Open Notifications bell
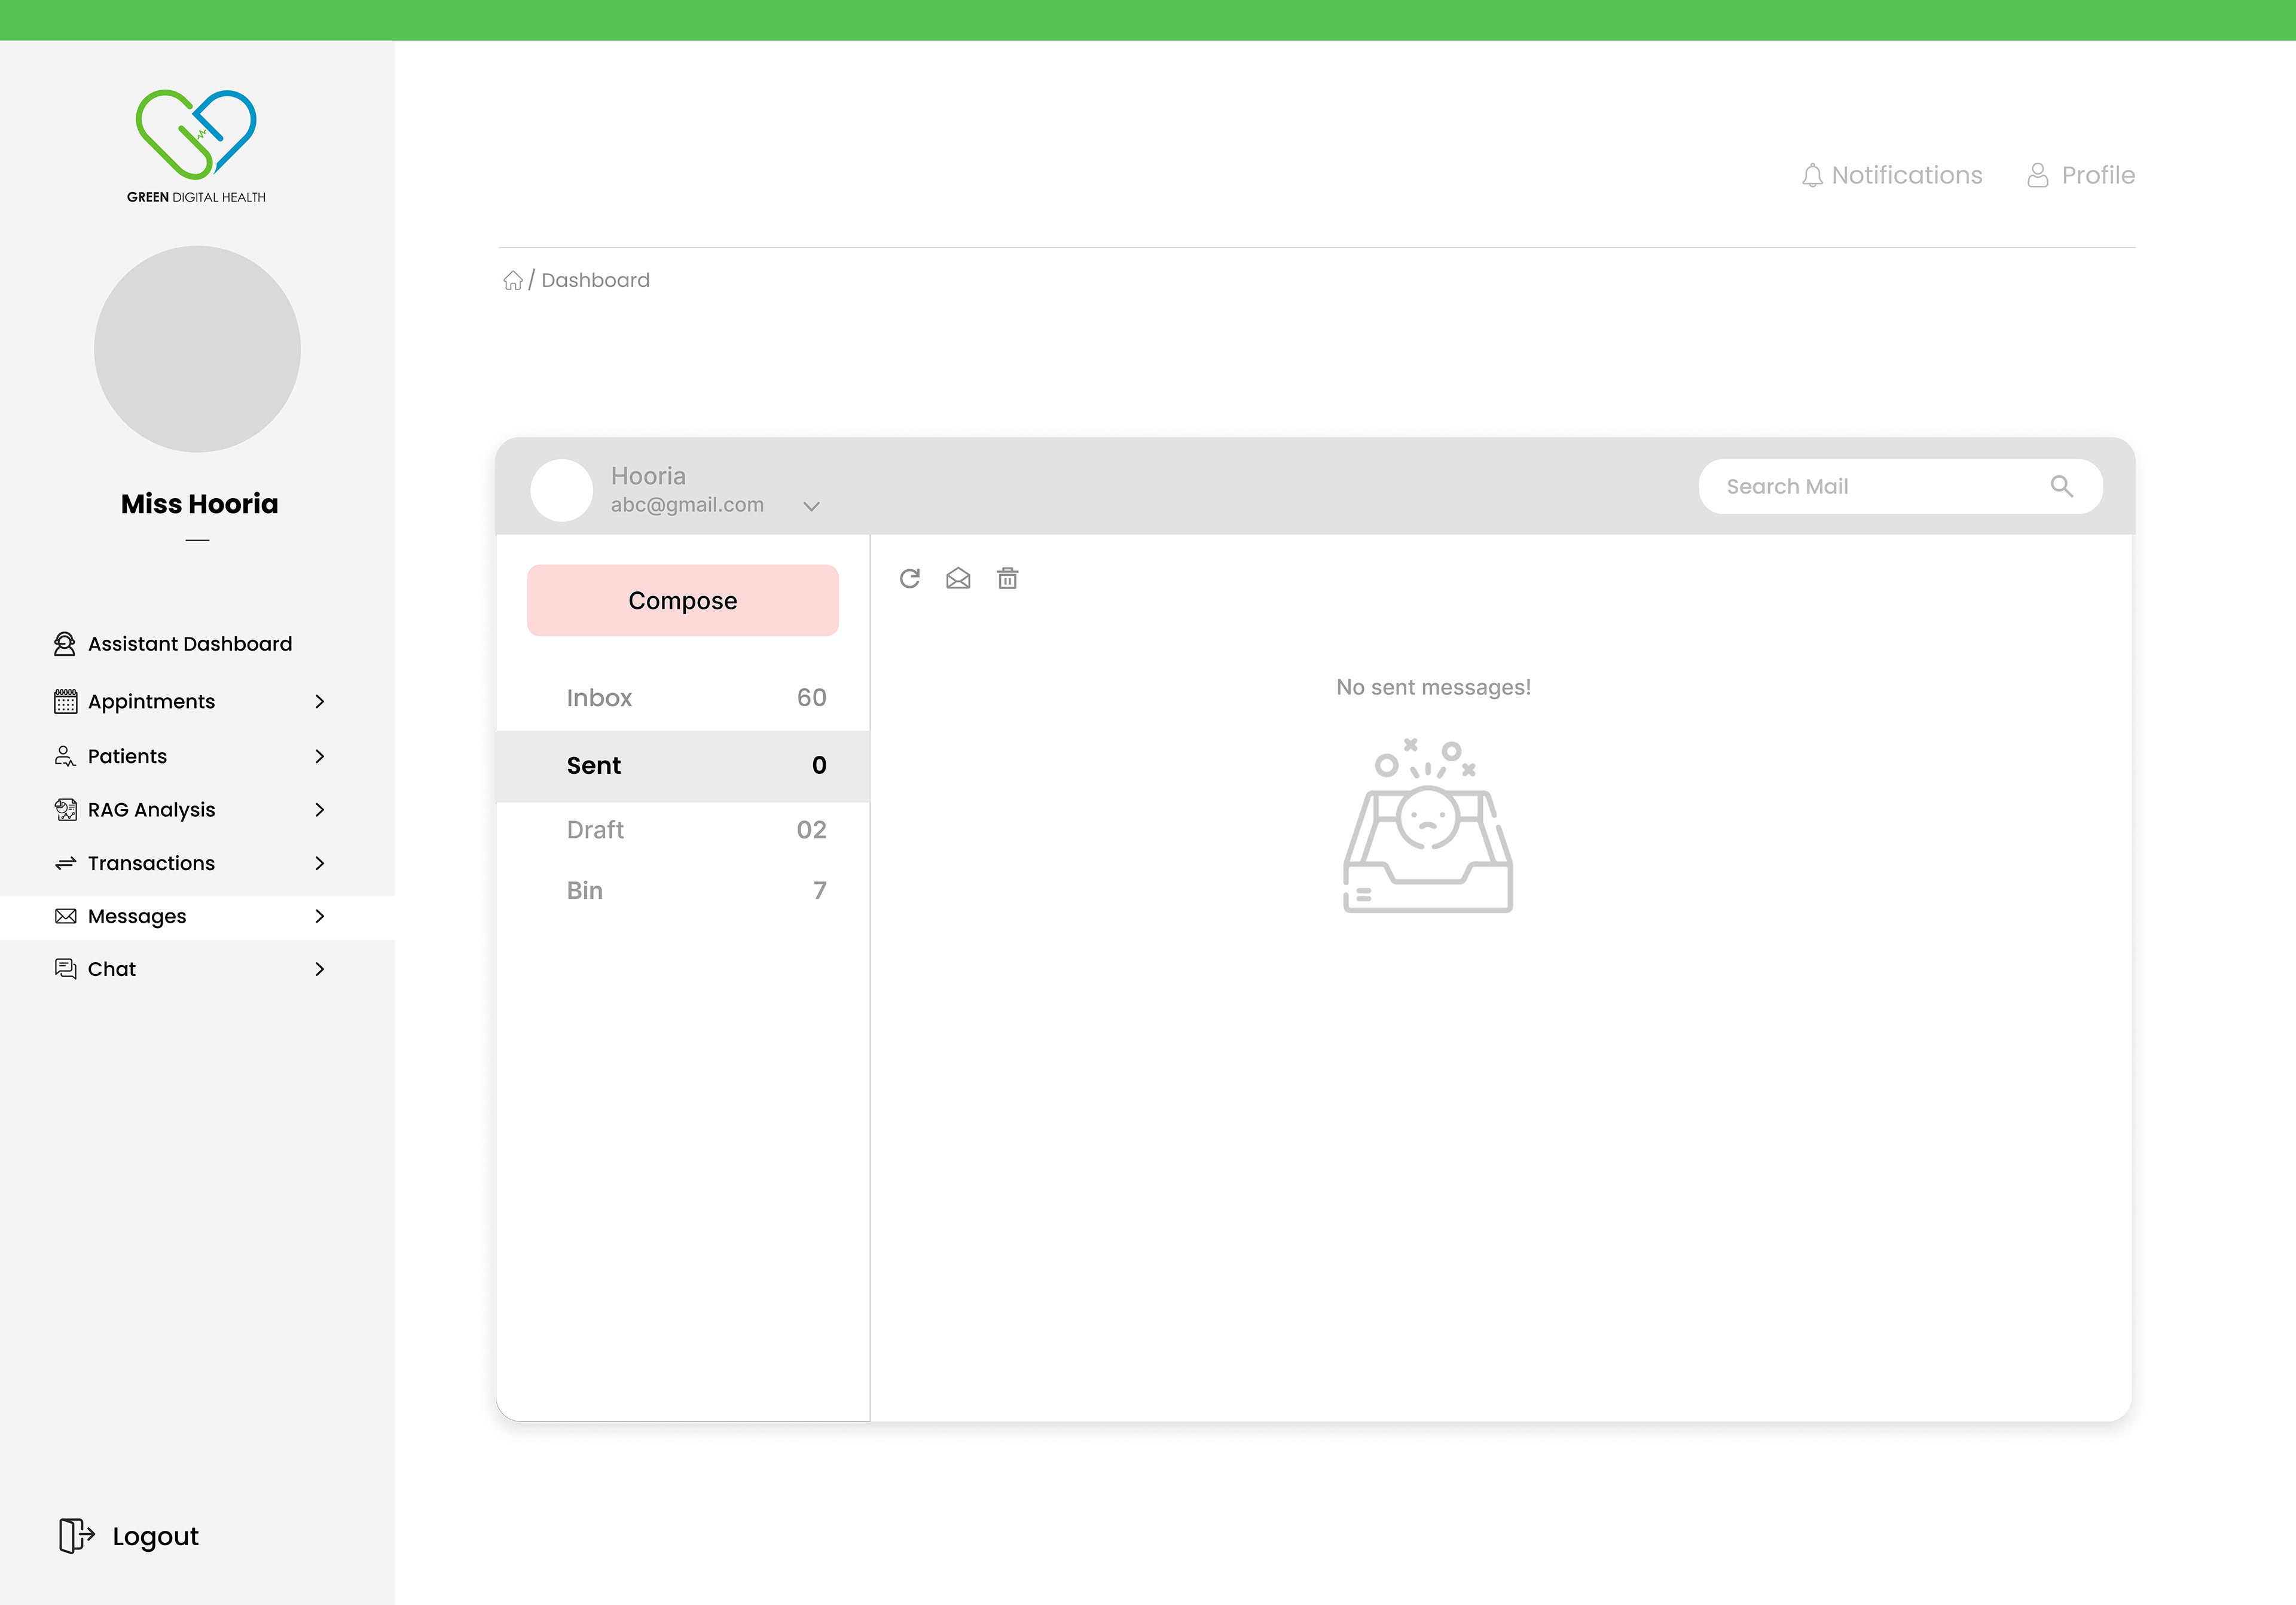This screenshot has height=1605, width=2296. (x=1812, y=176)
